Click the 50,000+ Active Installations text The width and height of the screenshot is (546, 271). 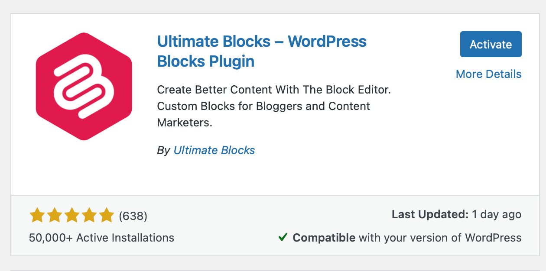click(x=101, y=237)
